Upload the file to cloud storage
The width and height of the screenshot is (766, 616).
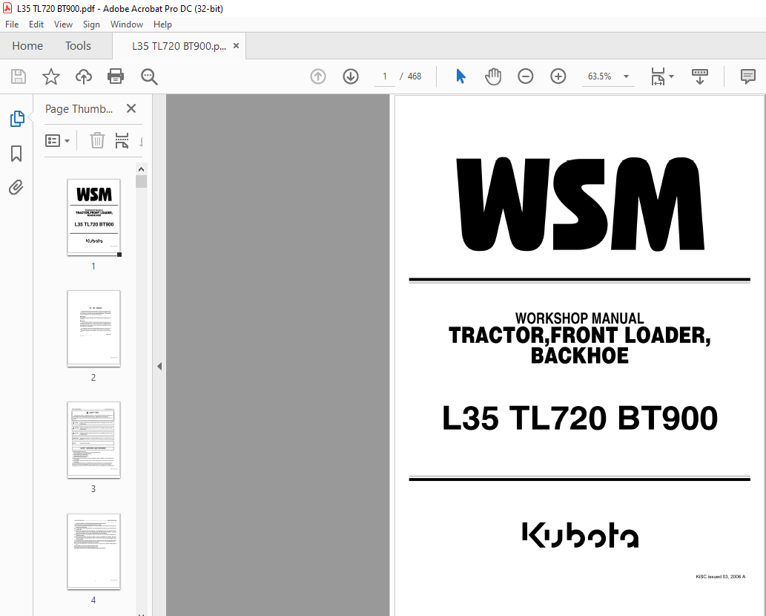click(84, 76)
